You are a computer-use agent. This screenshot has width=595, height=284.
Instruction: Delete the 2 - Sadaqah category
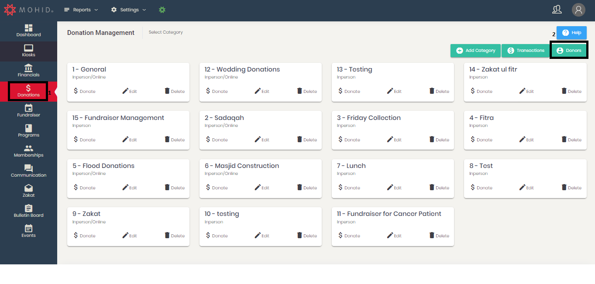[307, 140]
